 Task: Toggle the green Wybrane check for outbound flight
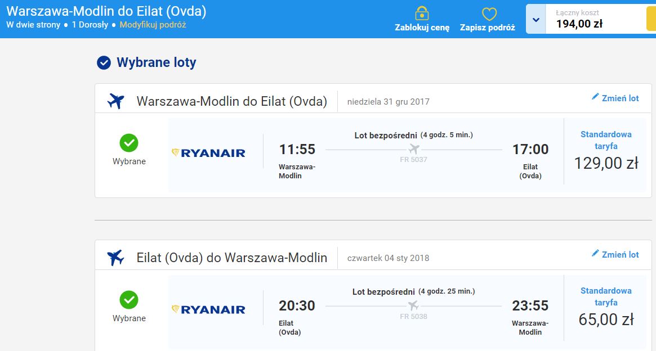[x=129, y=143]
